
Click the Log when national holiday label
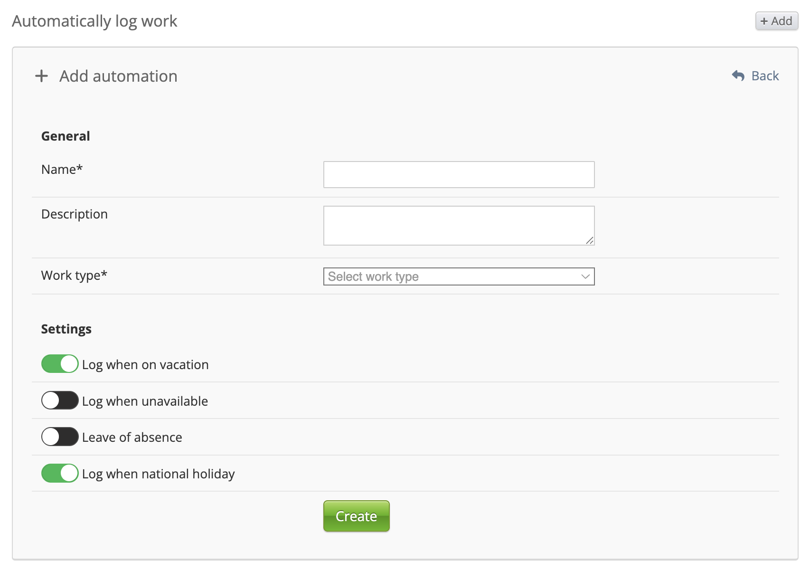[158, 474]
